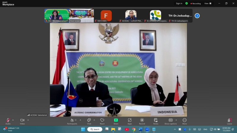Open the volume control in tray

click(x=215, y=129)
